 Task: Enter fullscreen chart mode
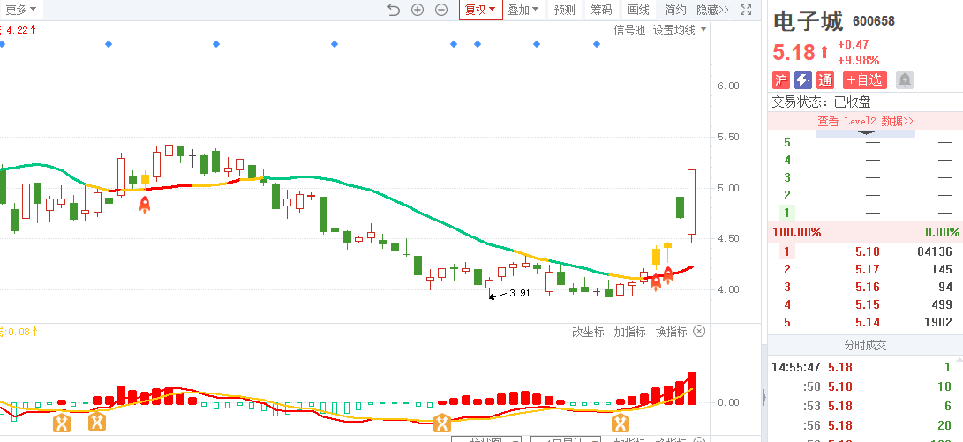[x=746, y=10]
